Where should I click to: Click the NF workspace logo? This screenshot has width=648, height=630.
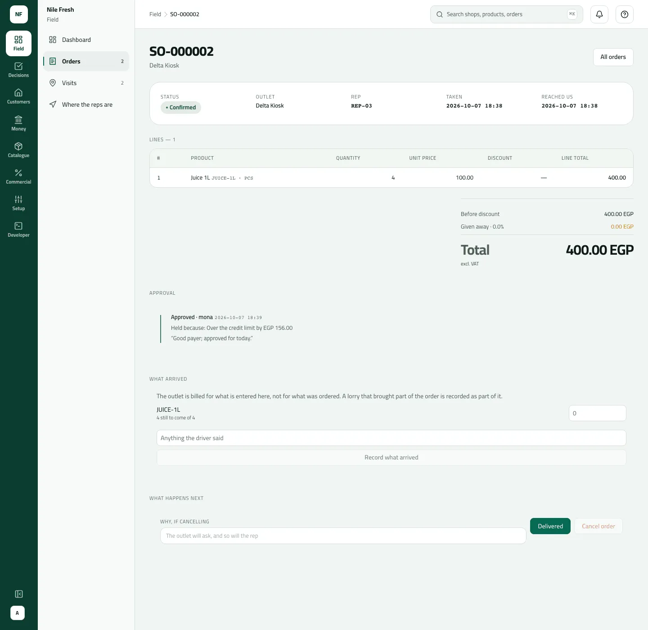[19, 14]
